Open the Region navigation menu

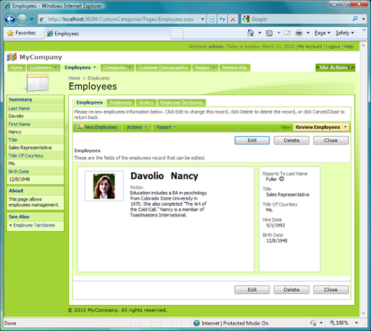coord(205,67)
